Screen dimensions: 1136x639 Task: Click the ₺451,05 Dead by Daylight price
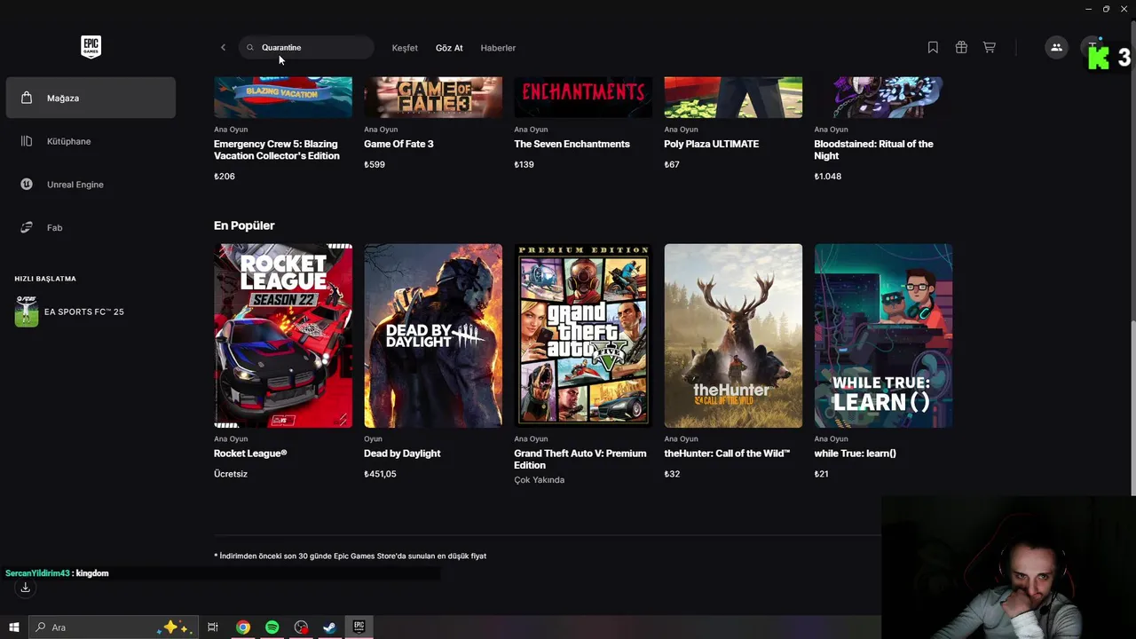click(x=380, y=474)
